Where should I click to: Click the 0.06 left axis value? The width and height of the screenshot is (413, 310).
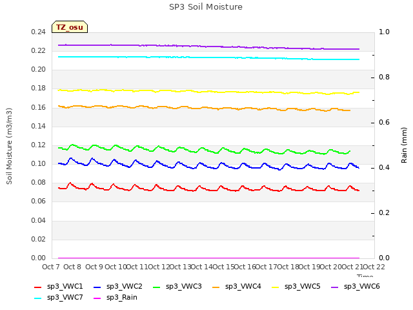39,201
